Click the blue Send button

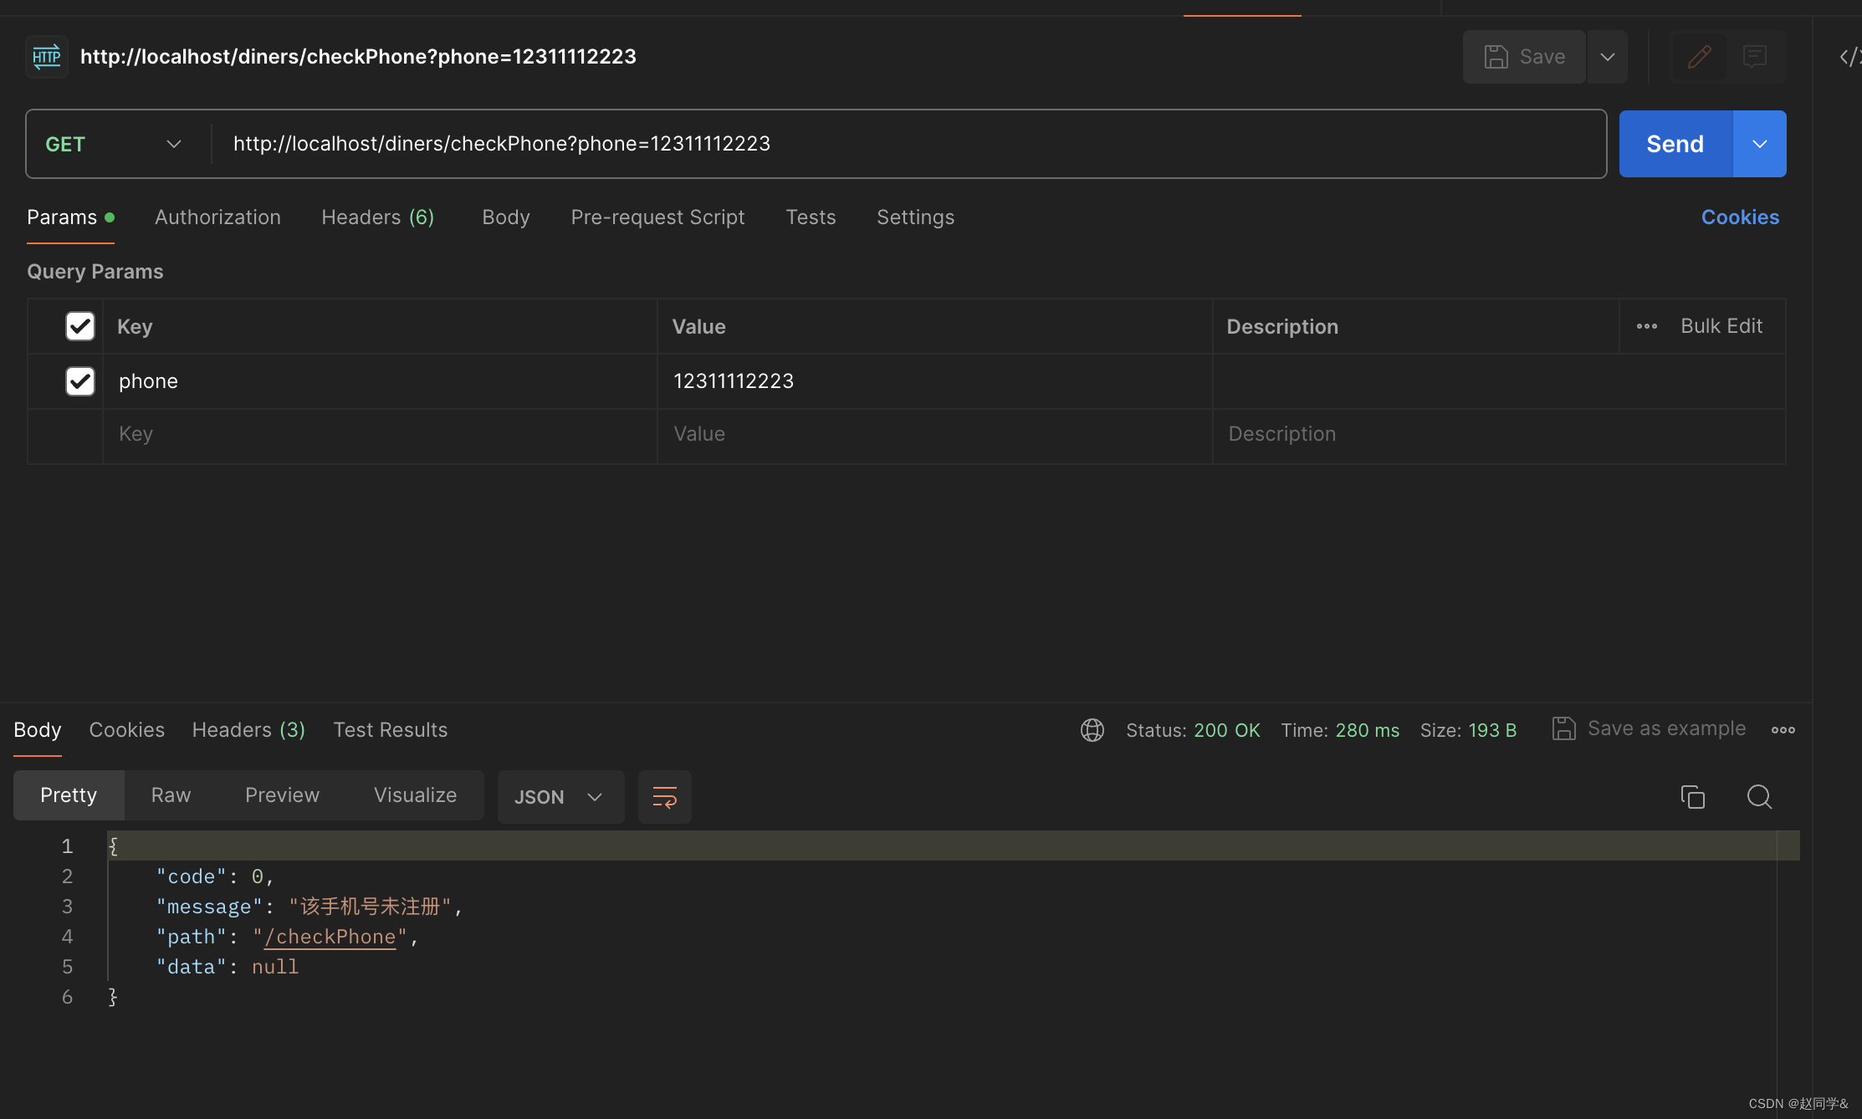click(1675, 144)
